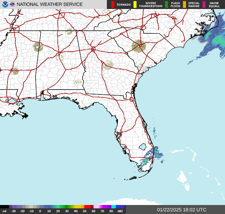The height and width of the screenshot is (214, 225).
Task: Click the cyan segment of dBZ color bar
Action: [x=114, y=207]
